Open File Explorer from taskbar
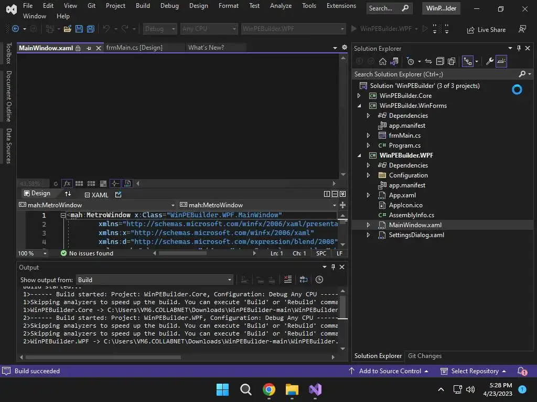 [x=292, y=389]
